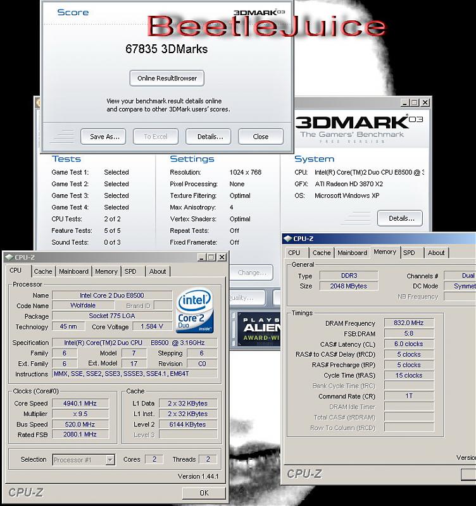Image resolution: width=476 pixels, height=506 pixels.
Task: Click the Command Rate value 1T
Action: tap(409, 396)
